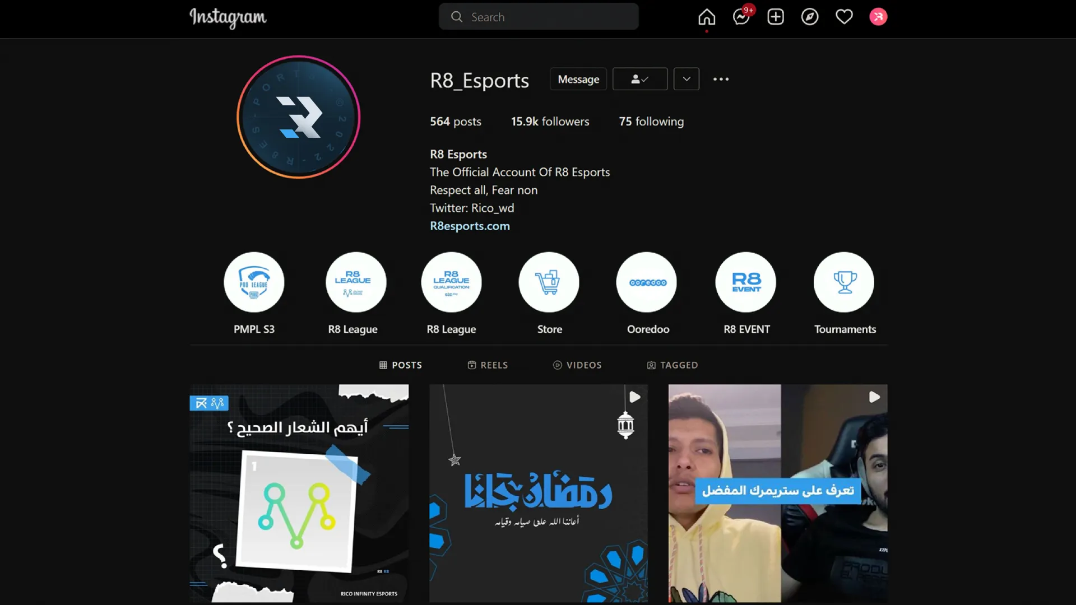Create a new post with plus icon
Viewport: 1076px width, 605px height.
(x=776, y=17)
